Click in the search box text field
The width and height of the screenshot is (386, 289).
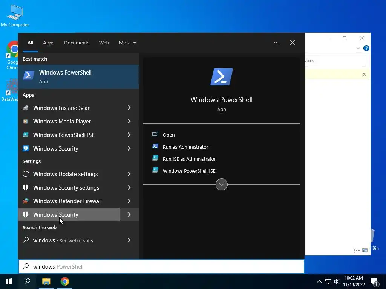tap(161, 266)
